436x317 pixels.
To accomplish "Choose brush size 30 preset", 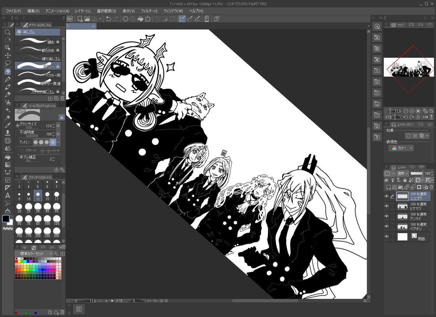I will click(x=38, y=208).
